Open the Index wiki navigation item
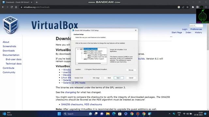Screen dimensions: 209x117 coord(188,32)
